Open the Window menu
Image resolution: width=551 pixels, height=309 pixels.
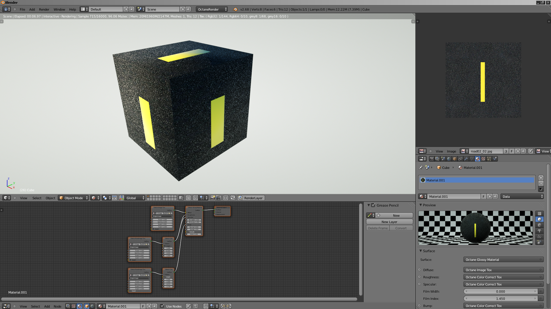(59, 9)
